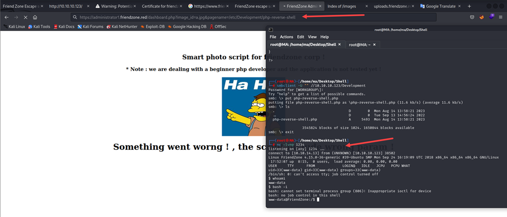This screenshot has height=217, width=507.
Task: Switch to the Index of /images tab
Action: click(346, 6)
